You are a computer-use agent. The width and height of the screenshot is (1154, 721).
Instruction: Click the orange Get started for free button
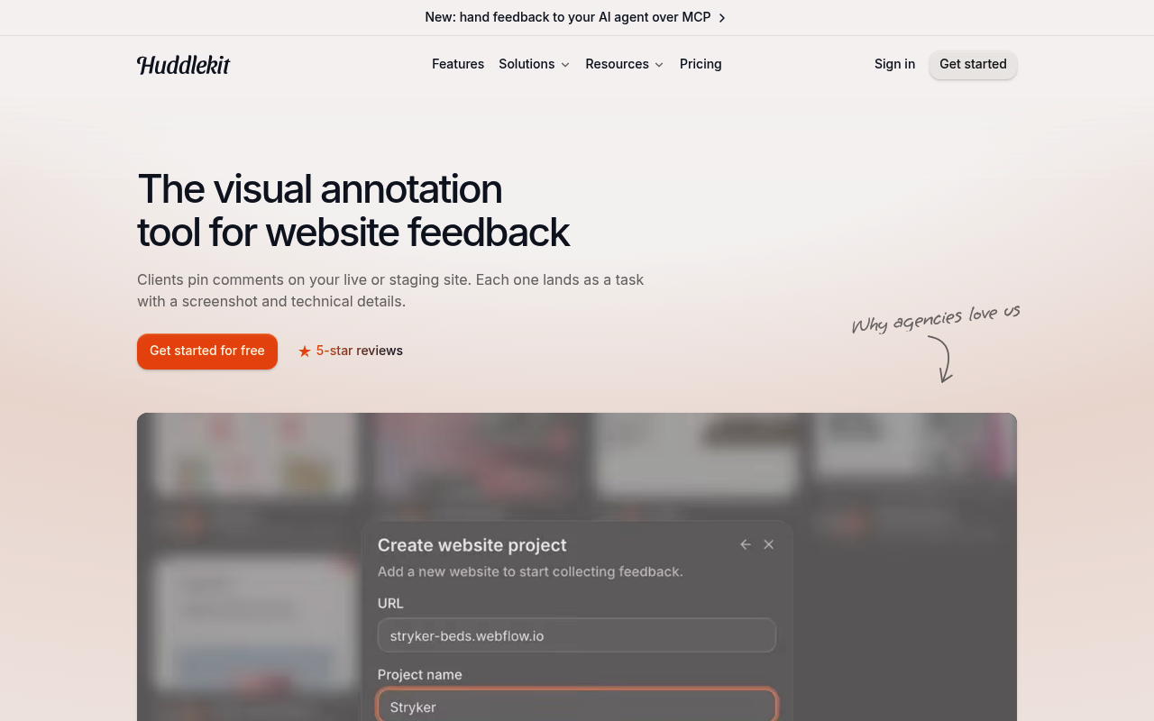207,351
